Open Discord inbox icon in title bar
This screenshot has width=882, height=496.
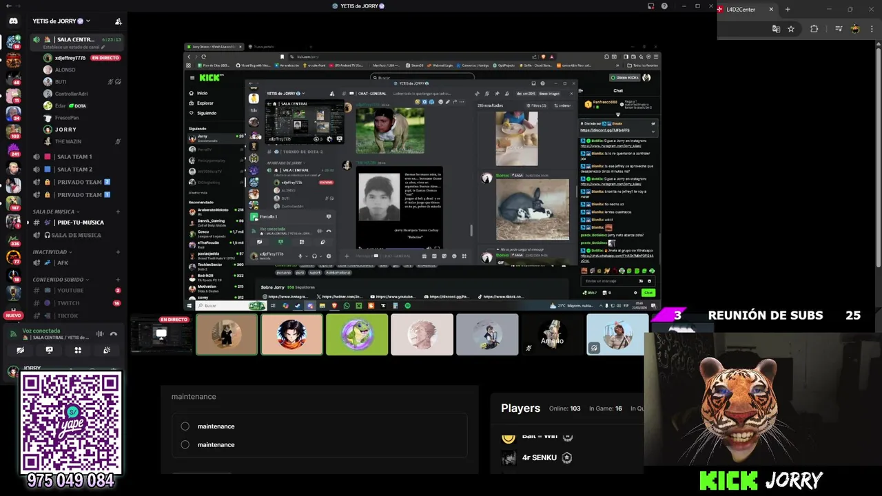click(650, 6)
